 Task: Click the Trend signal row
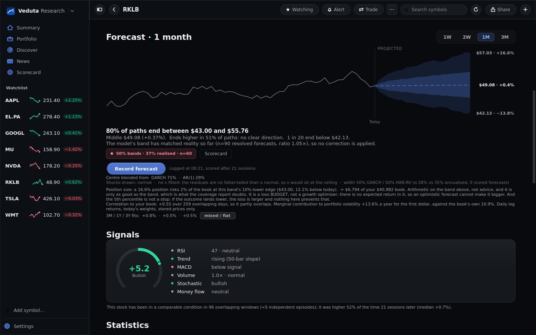pos(216,259)
